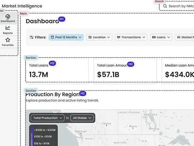Expand the Past 12 Months dropdown
Viewport: 194px width, 146px height.
[x=66, y=37]
